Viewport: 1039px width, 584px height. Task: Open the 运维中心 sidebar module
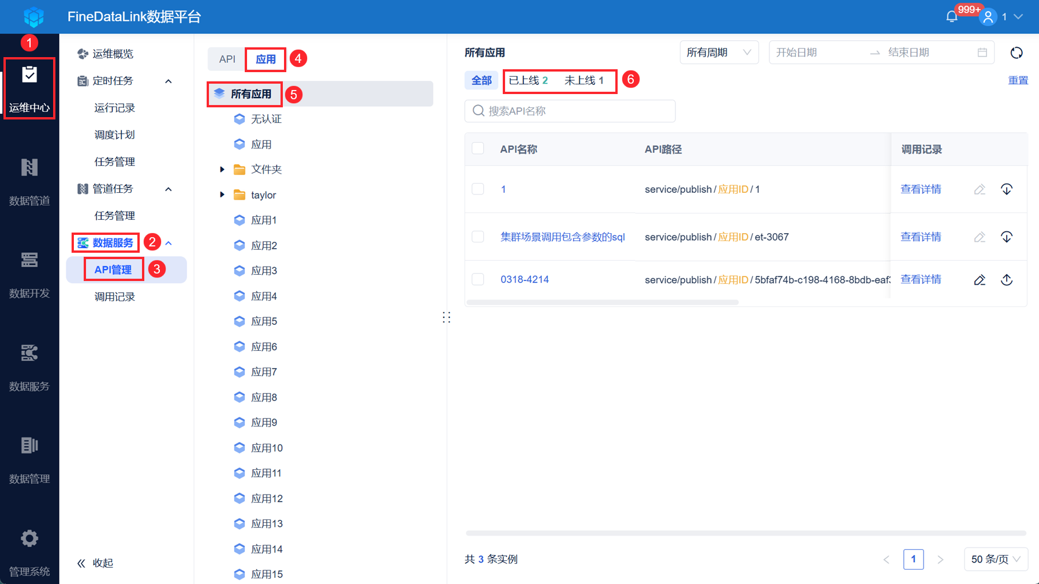29,88
